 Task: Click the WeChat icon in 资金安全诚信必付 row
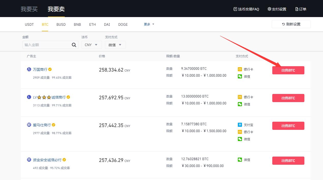click(x=240, y=160)
